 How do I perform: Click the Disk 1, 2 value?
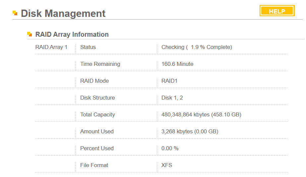coord(172,98)
